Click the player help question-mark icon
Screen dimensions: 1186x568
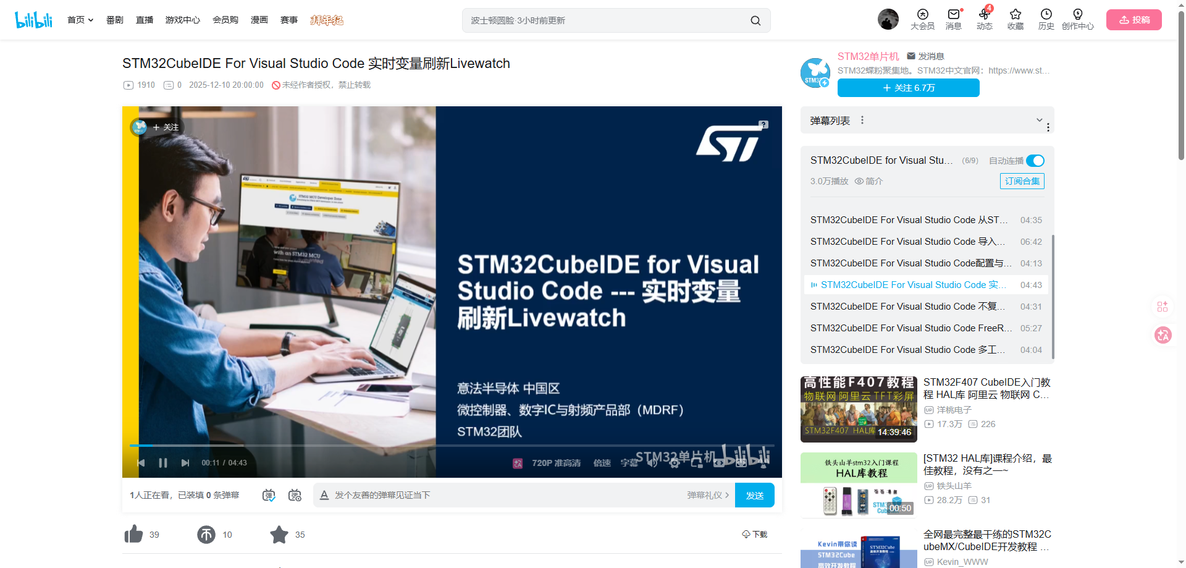click(763, 124)
